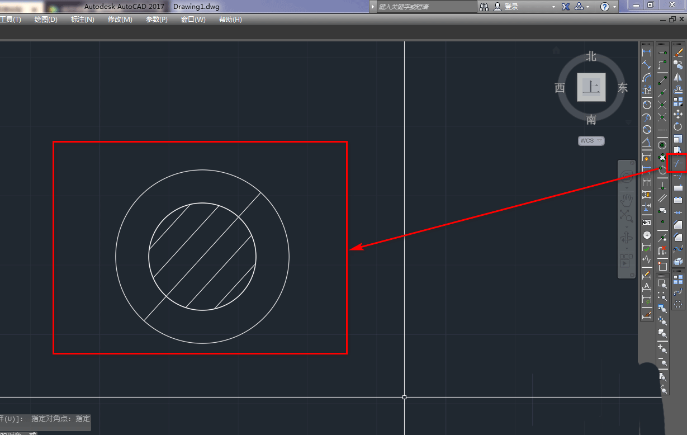
Task: Select the Offset tool
Action: click(x=678, y=89)
